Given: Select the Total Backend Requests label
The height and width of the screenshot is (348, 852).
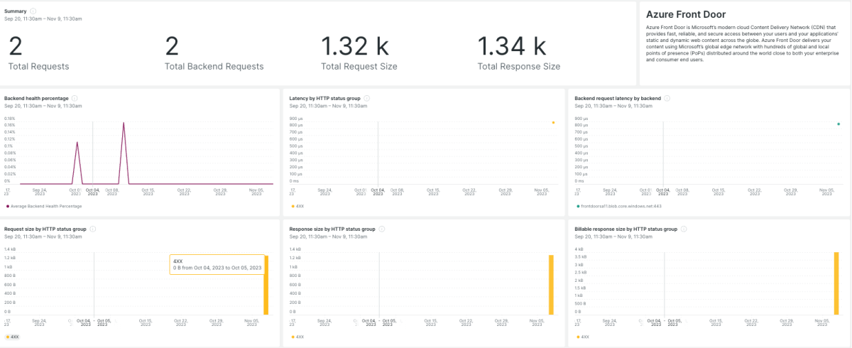Looking at the screenshot, I should pos(214,67).
